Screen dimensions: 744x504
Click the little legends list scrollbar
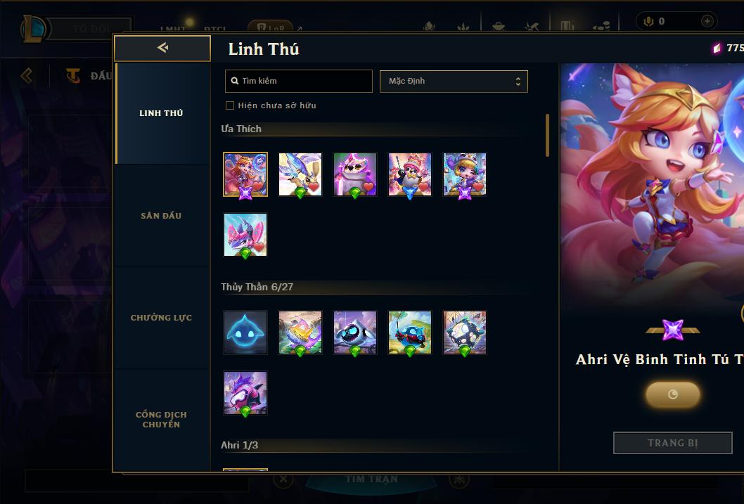pyautogui.click(x=547, y=135)
